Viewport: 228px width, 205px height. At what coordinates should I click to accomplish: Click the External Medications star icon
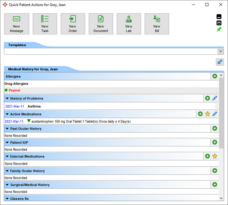coord(215,156)
